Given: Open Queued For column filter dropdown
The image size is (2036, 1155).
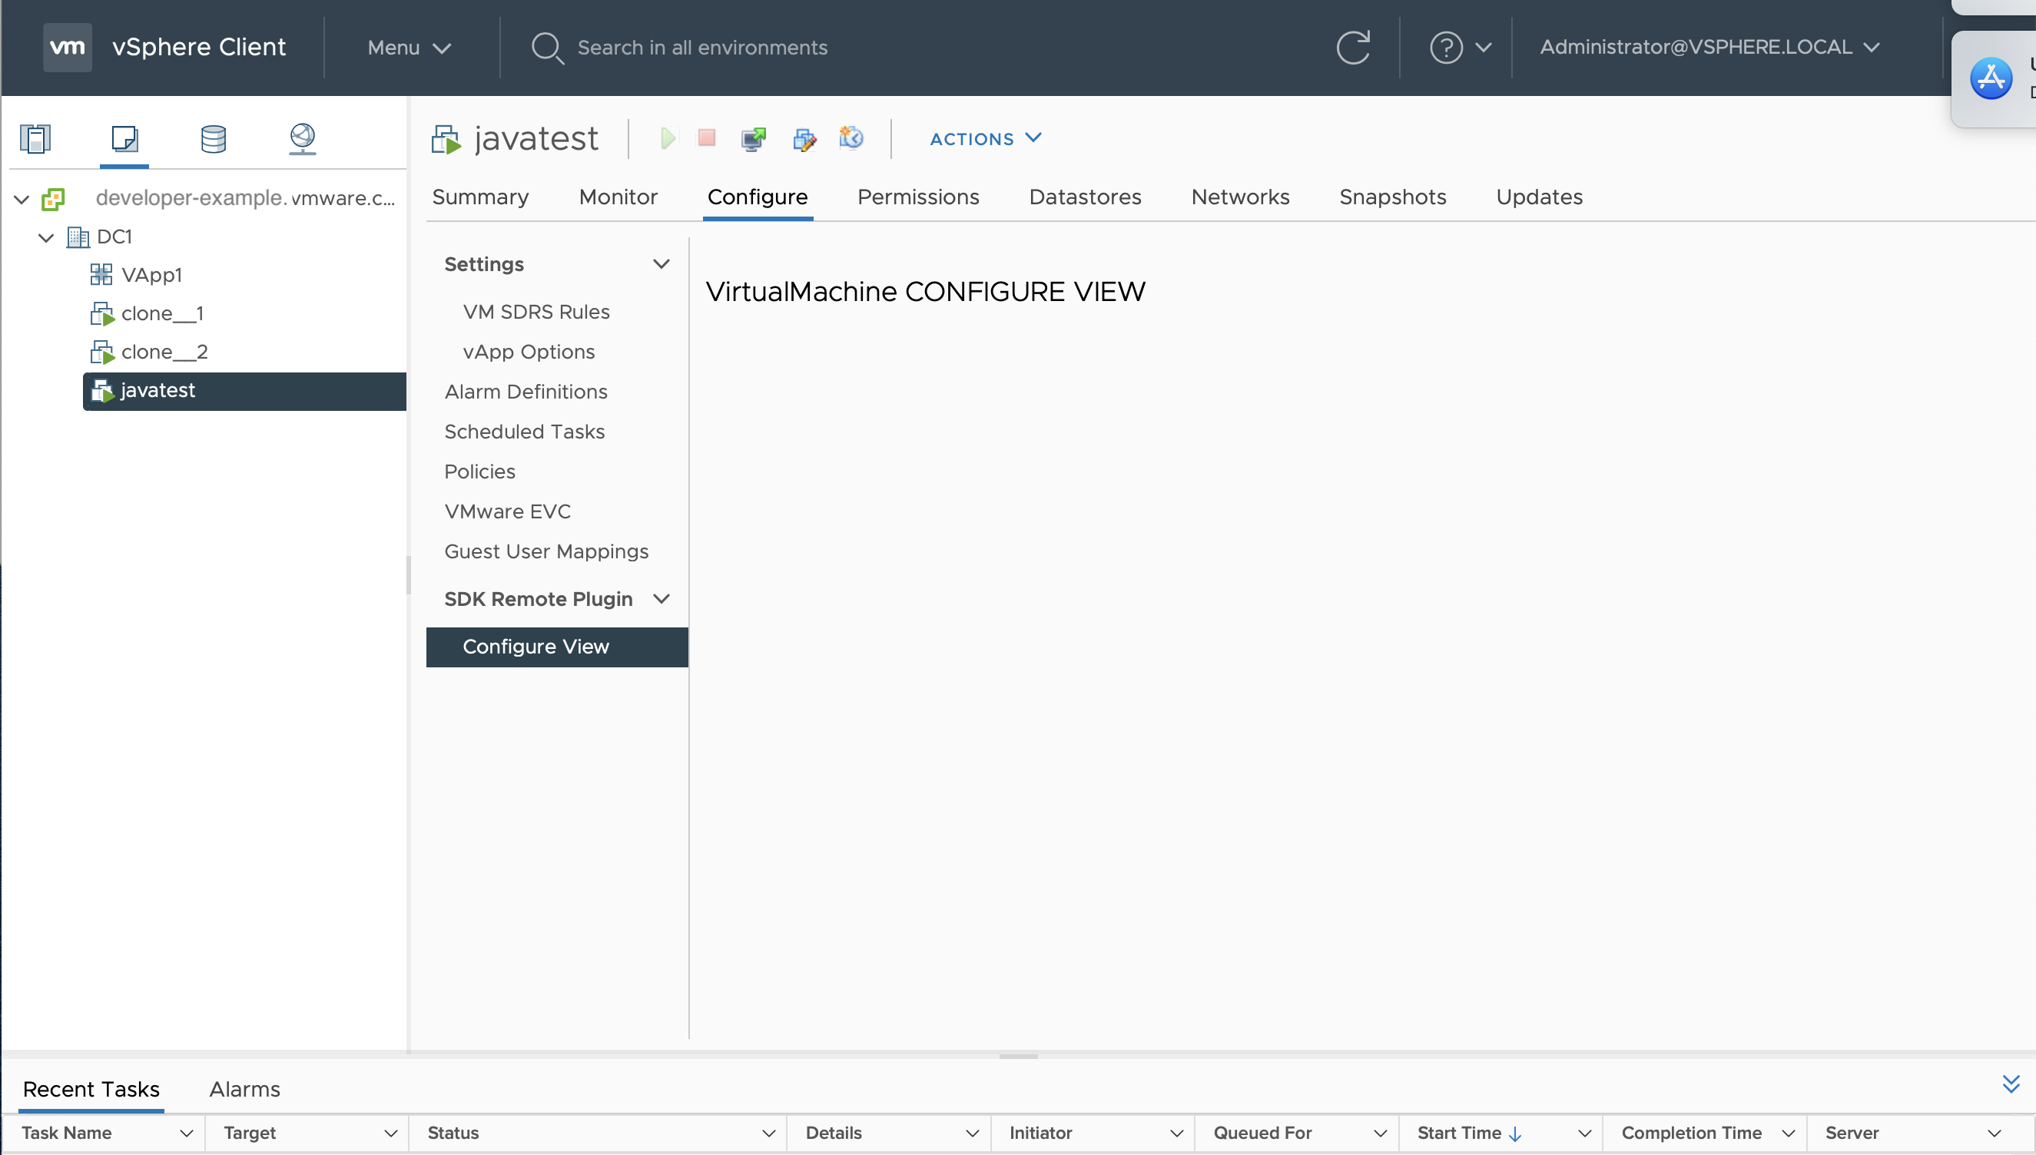Looking at the screenshot, I should [x=1380, y=1133].
